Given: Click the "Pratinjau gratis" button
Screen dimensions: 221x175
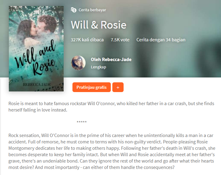Looking at the screenshot, I should pos(91,87).
